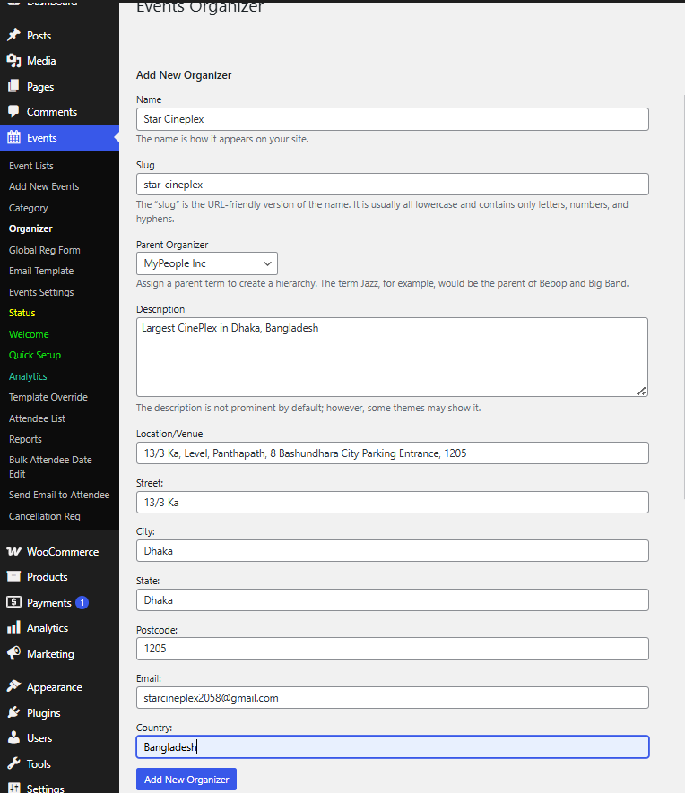Open the Category submenu item
Viewport: 685px width, 793px height.
29,208
